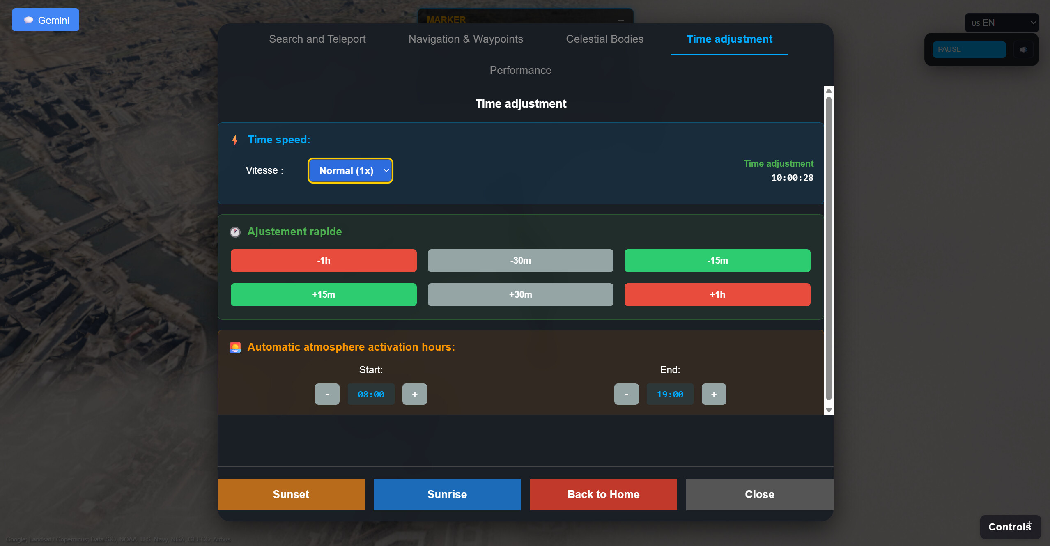Image resolution: width=1050 pixels, height=546 pixels.
Task: Click Back to Home
Action: 603,494
